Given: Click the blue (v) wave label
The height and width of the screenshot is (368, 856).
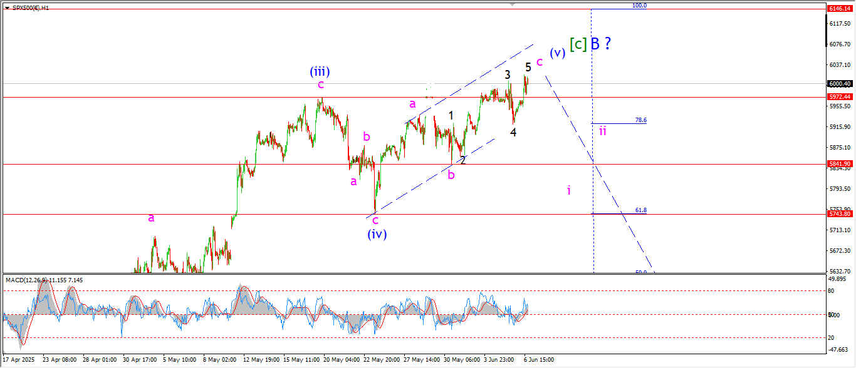Looking at the screenshot, I should [x=558, y=53].
